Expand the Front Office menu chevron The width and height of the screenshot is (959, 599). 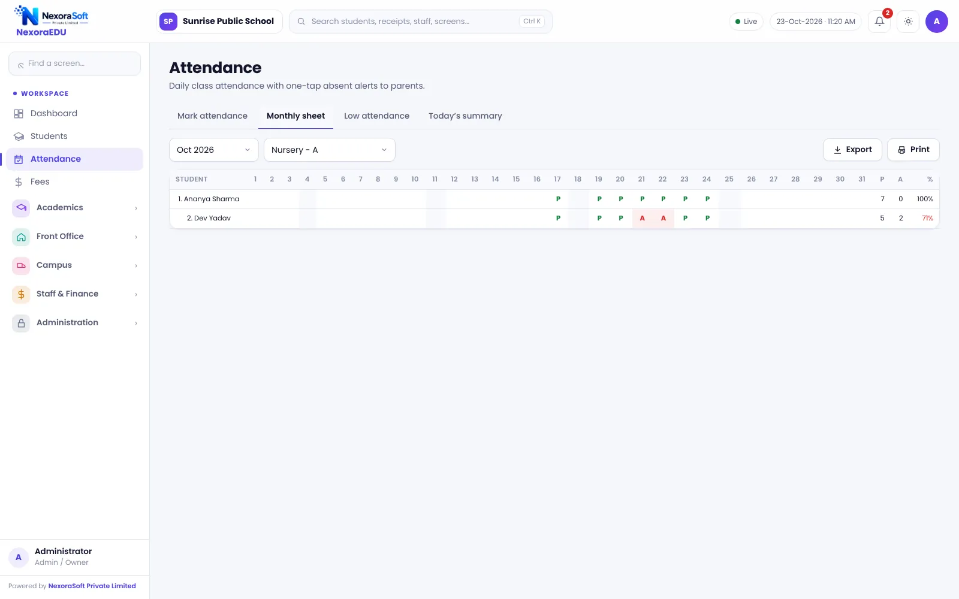136,237
